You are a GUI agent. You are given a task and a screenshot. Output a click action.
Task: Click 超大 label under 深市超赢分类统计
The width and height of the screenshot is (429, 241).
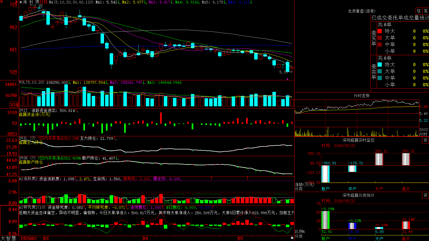tap(406, 238)
